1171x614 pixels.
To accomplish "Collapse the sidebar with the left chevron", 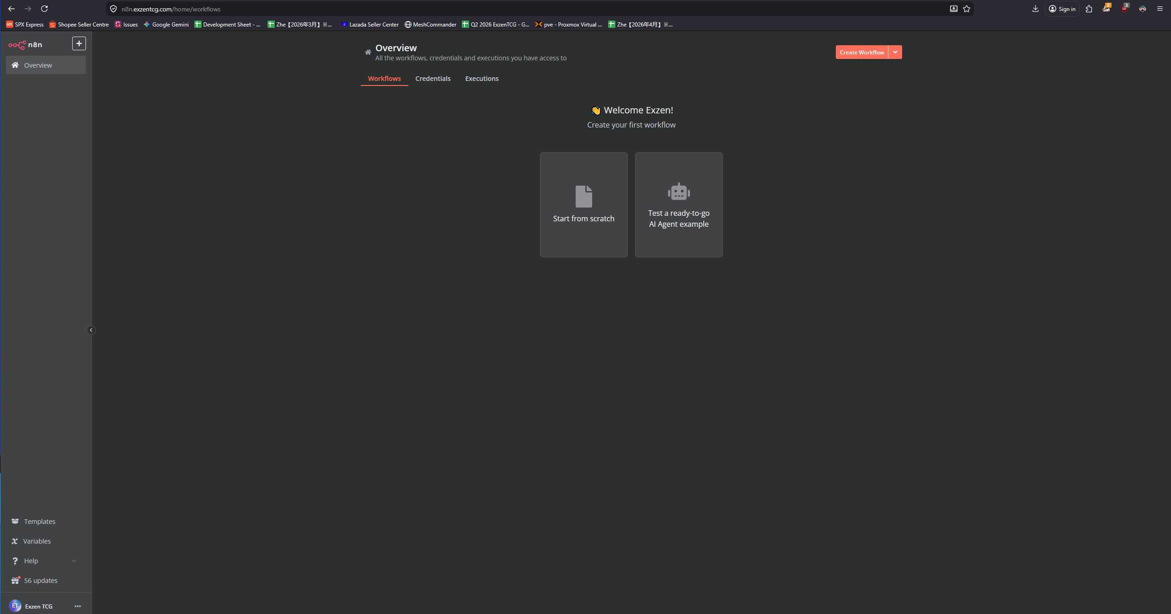I will pos(91,330).
